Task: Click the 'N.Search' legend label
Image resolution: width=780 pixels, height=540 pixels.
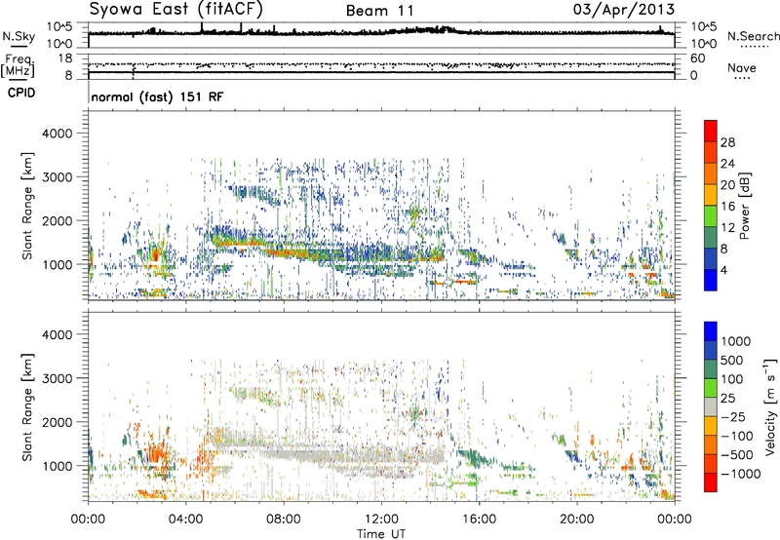Action: click(x=753, y=36)
